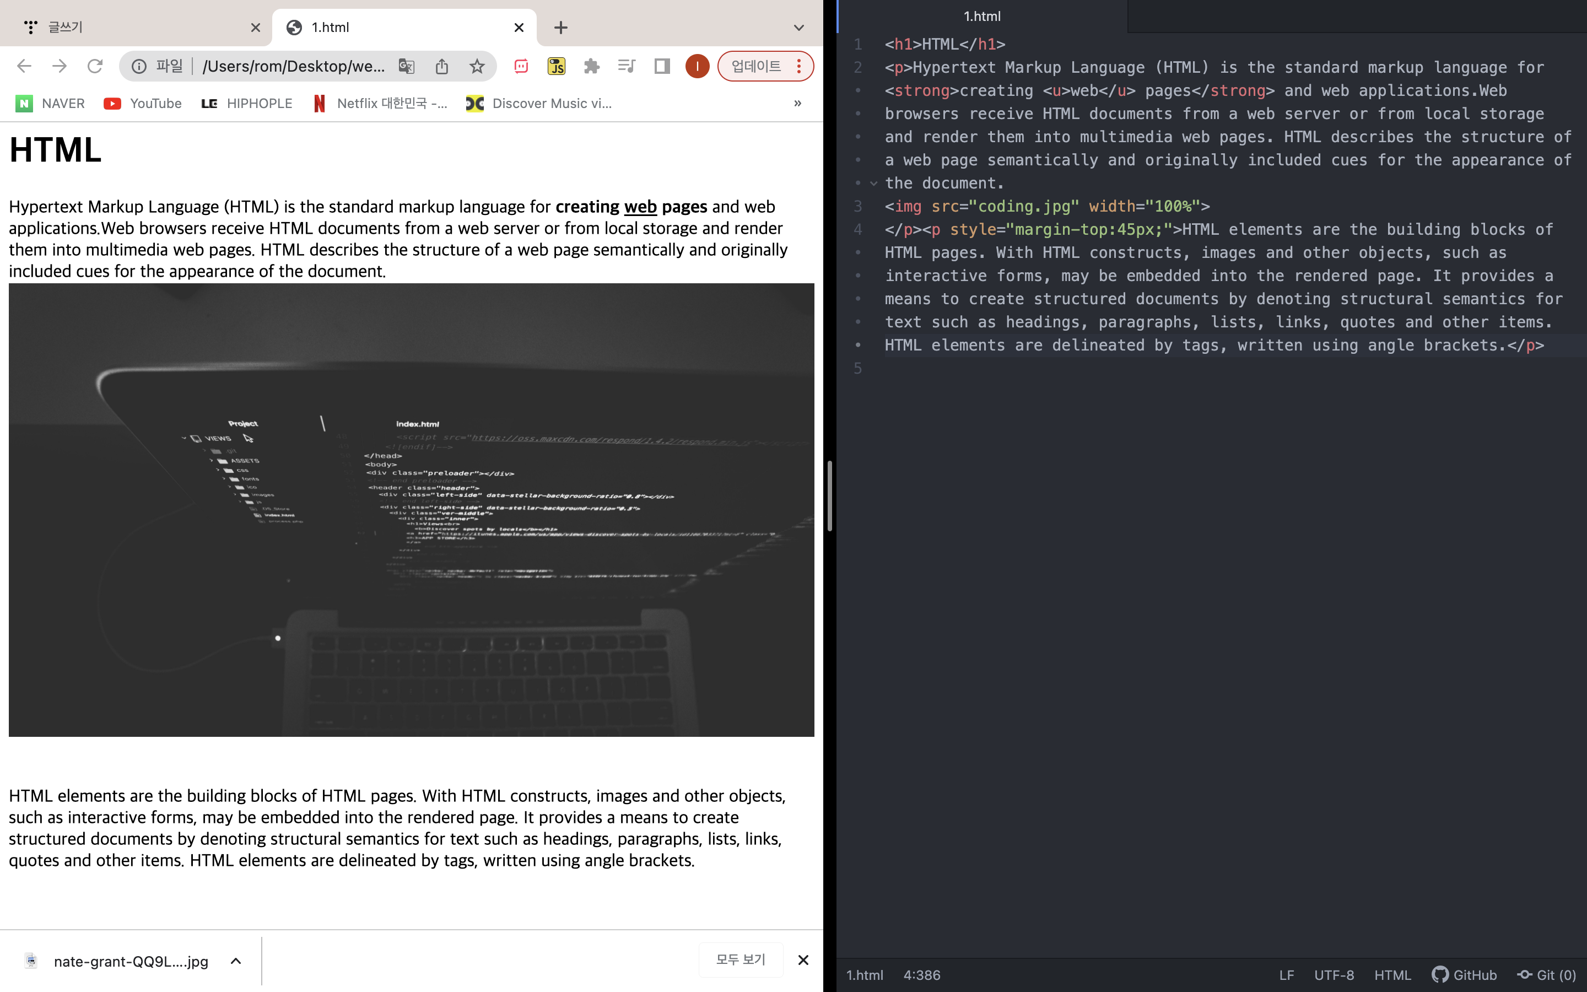
Task: Click the browser reload icon
Action: (95, 66)
